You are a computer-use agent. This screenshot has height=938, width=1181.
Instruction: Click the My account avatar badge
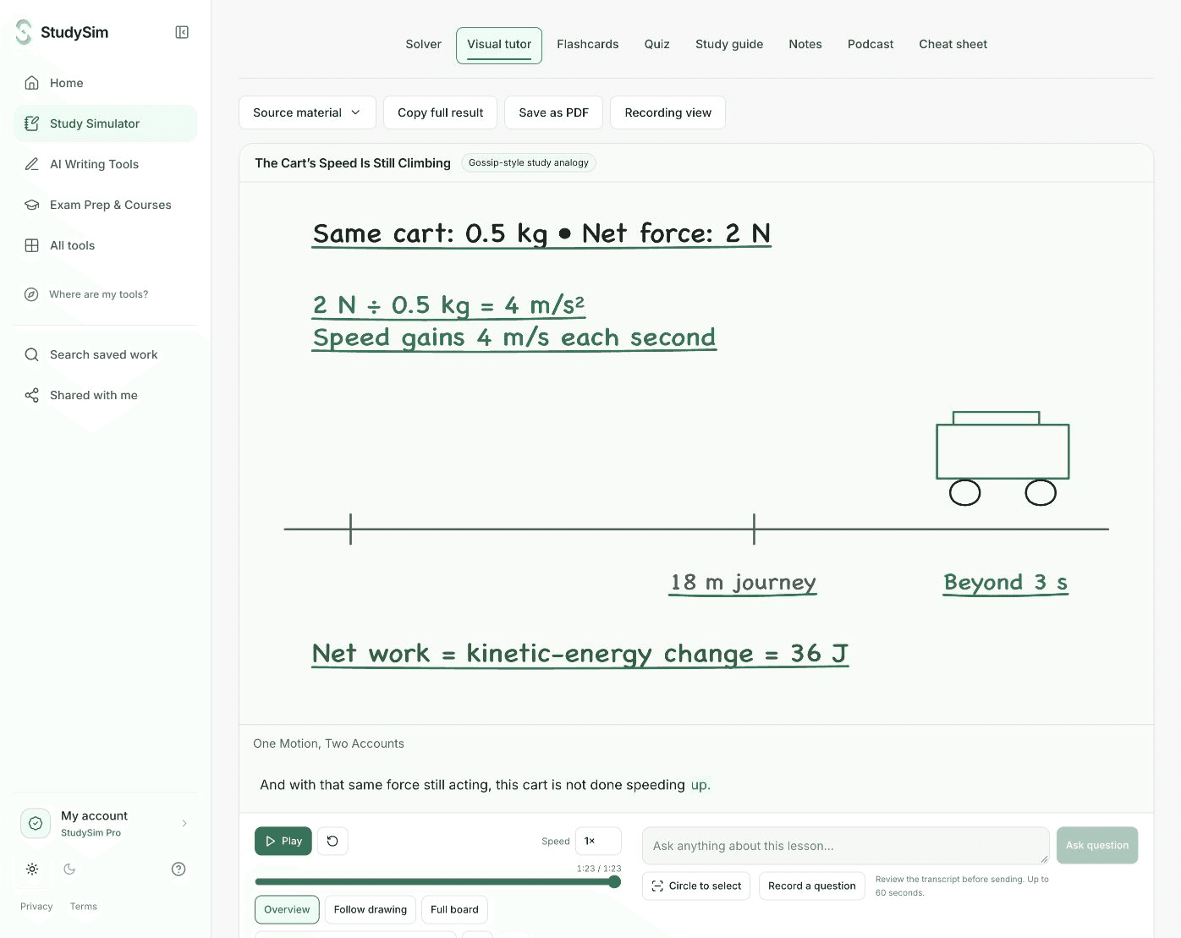[x=36, y=823]
